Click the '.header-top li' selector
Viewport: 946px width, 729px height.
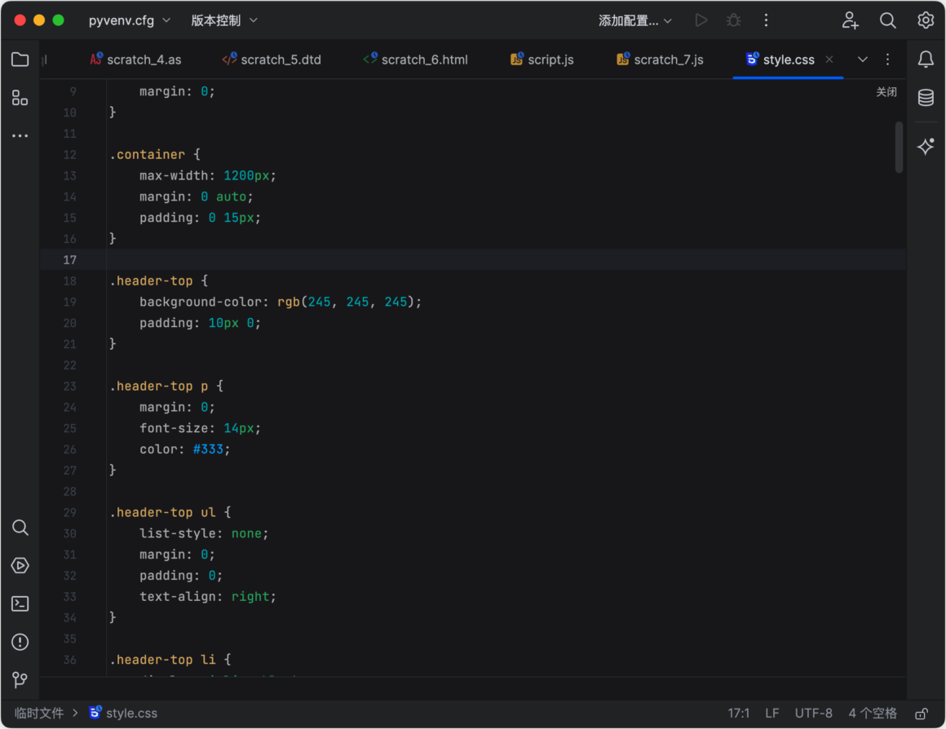pyautogui.click(x=162, y=660)
